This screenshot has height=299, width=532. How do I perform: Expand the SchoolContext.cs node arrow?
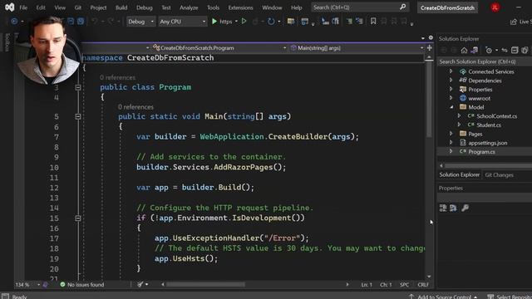coord(459,116)
